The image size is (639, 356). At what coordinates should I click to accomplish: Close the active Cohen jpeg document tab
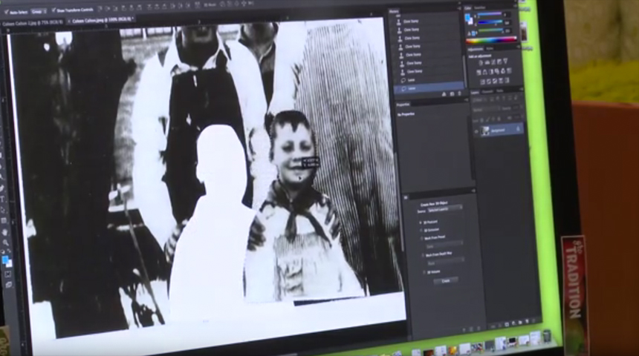(68, 22)
